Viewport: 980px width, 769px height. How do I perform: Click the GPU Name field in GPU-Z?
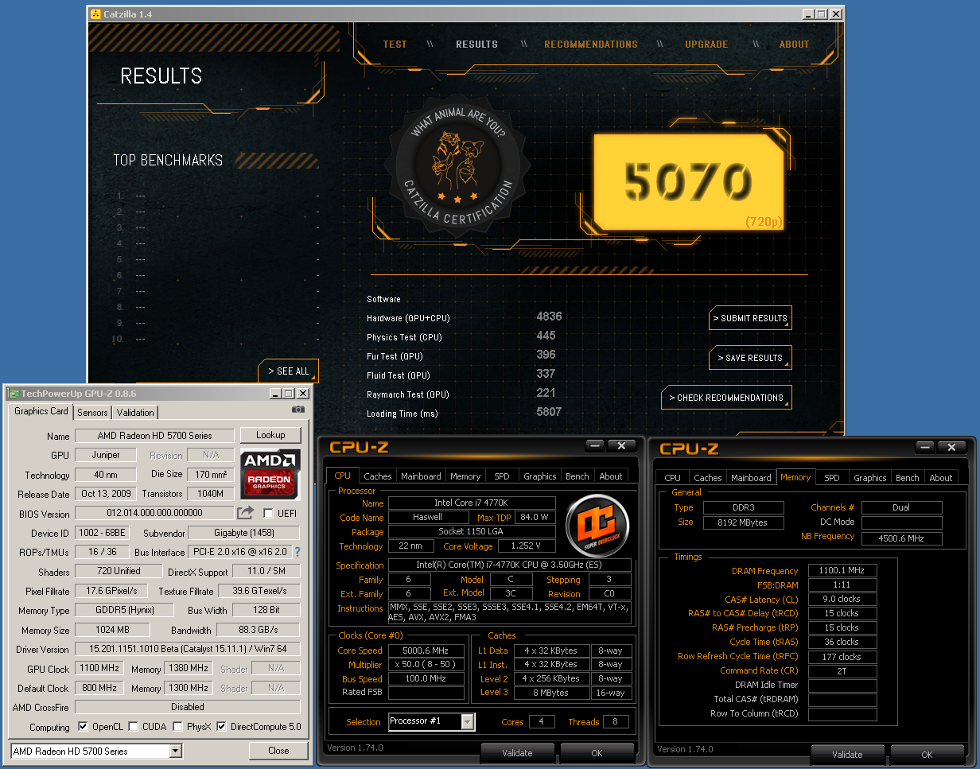(154, 436)
